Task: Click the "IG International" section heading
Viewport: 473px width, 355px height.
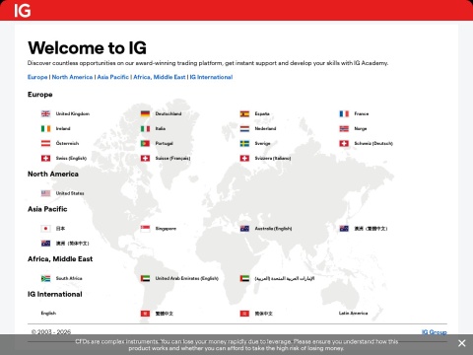Action: [x=55, y=294]
